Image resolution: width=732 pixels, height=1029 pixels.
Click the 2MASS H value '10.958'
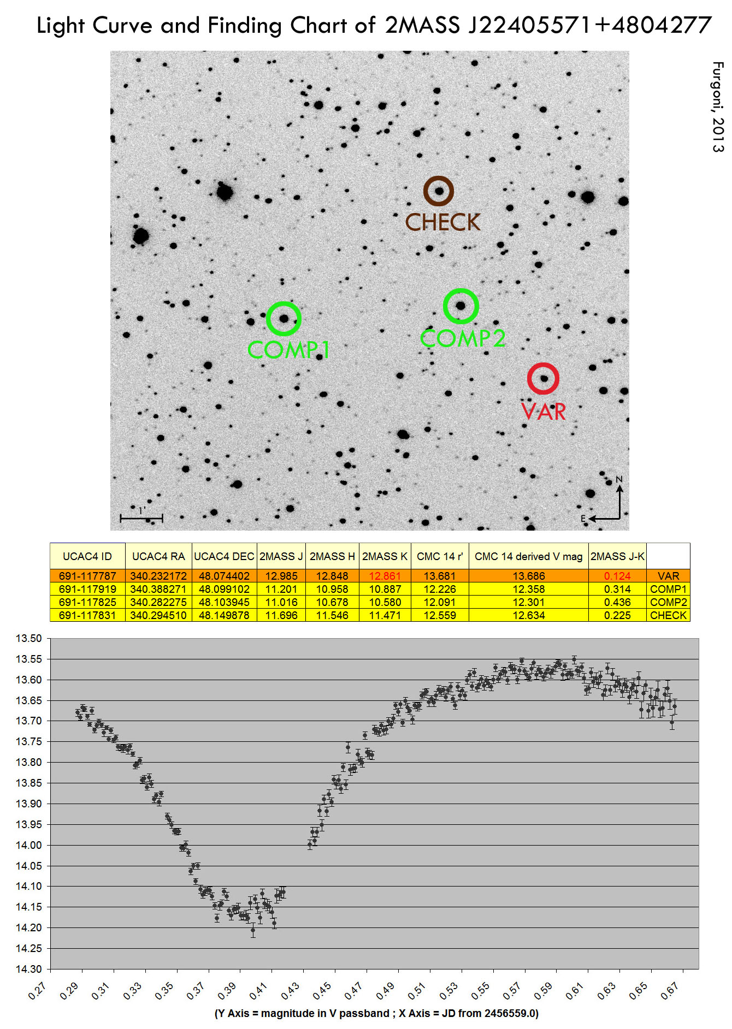pyautogui.click(x=332, y=589)
